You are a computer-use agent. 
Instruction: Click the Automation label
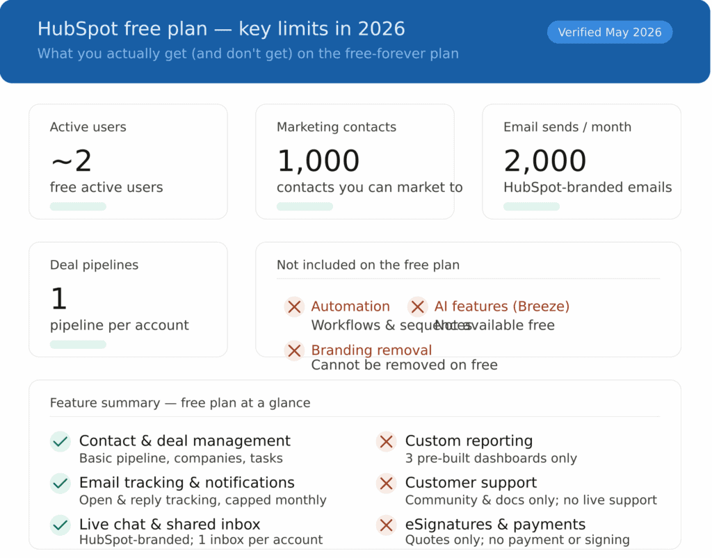[x=350, y=306]
